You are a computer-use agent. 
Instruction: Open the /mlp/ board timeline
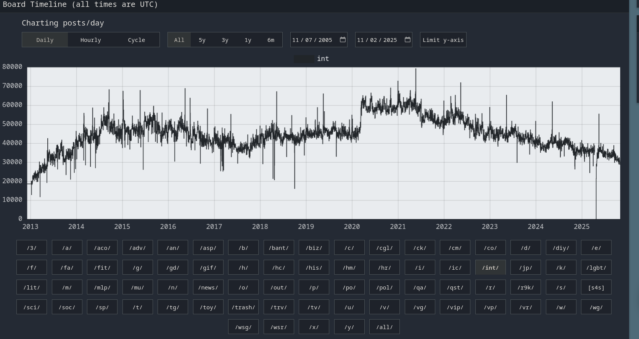(102, 287)
